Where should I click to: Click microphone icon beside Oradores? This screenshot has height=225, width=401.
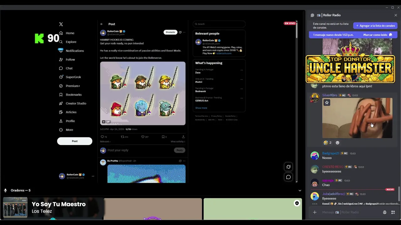[5, 190]
